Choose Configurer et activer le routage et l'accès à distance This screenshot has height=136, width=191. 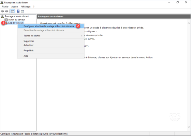tap(51, 26)
